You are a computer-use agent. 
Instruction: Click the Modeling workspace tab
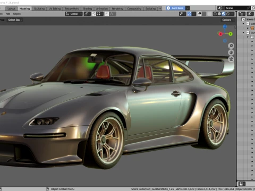24,8
